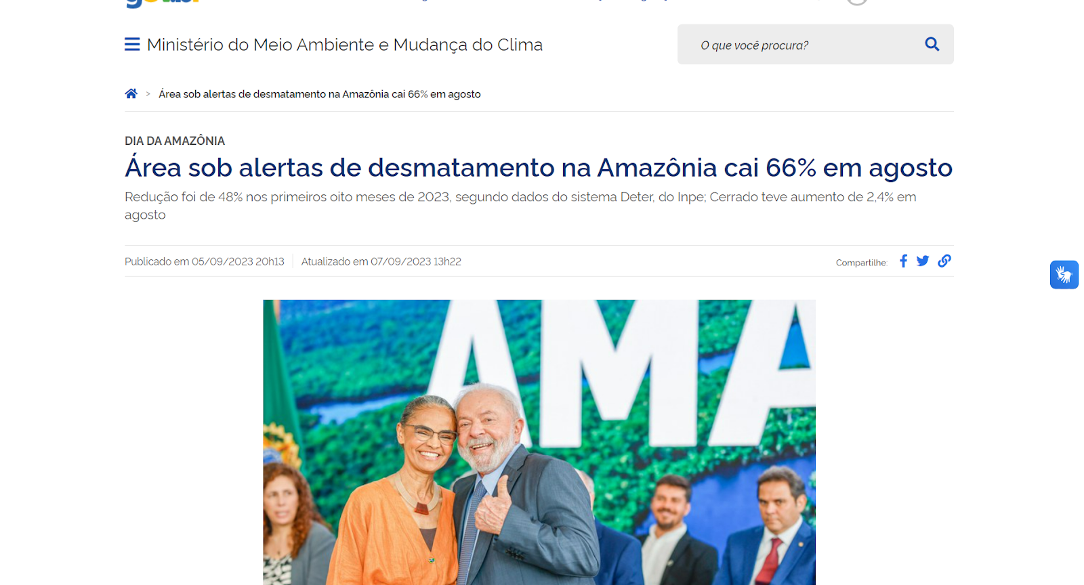Open the article photo with AMA backdrop
The image size is (1084, 585).
[x=539, y=442]
